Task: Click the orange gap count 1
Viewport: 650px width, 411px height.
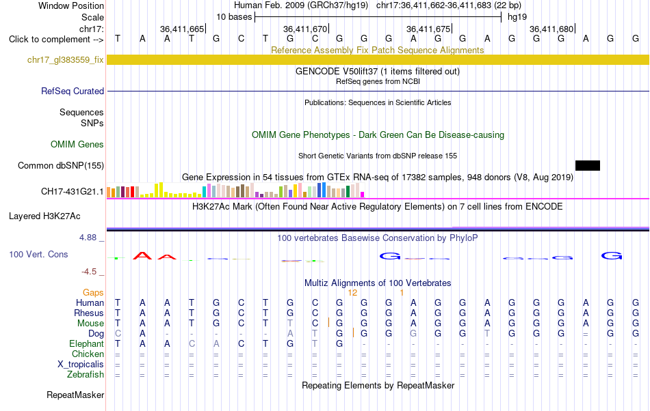Action: tap(402, 293)
